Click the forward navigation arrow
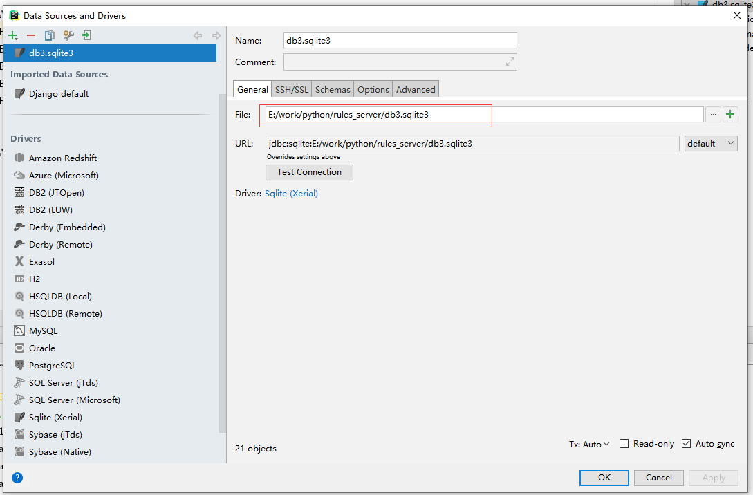 (216, 35)
